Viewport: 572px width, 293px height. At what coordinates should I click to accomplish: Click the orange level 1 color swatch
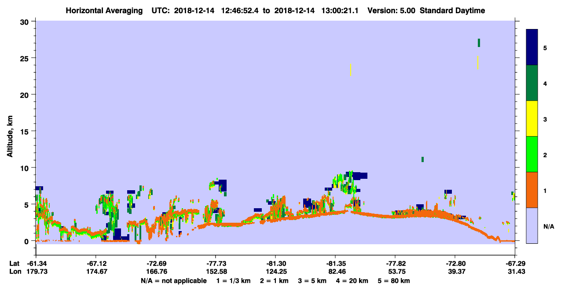(532, 190)
